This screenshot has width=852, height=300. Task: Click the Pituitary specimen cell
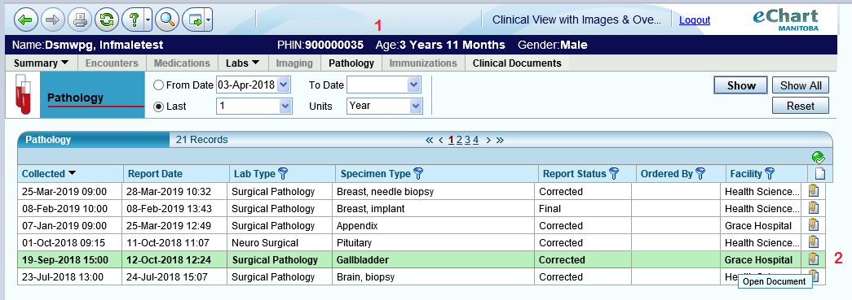click(433, 242)
